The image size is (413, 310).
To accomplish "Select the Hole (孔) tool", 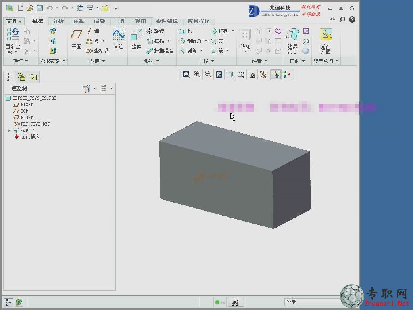I will coord(186,31).
